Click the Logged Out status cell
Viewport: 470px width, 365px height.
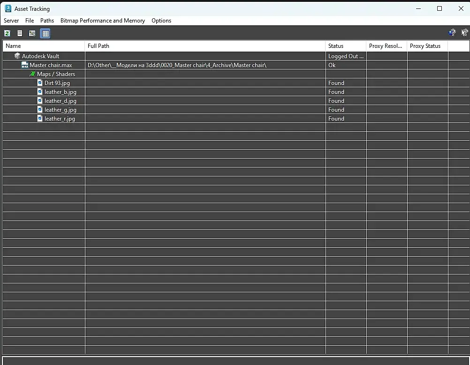[x=346, y=56]
